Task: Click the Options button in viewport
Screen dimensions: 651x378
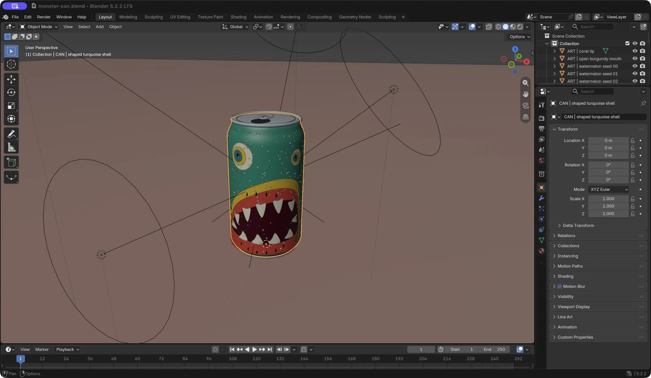Action: point(520,37)
